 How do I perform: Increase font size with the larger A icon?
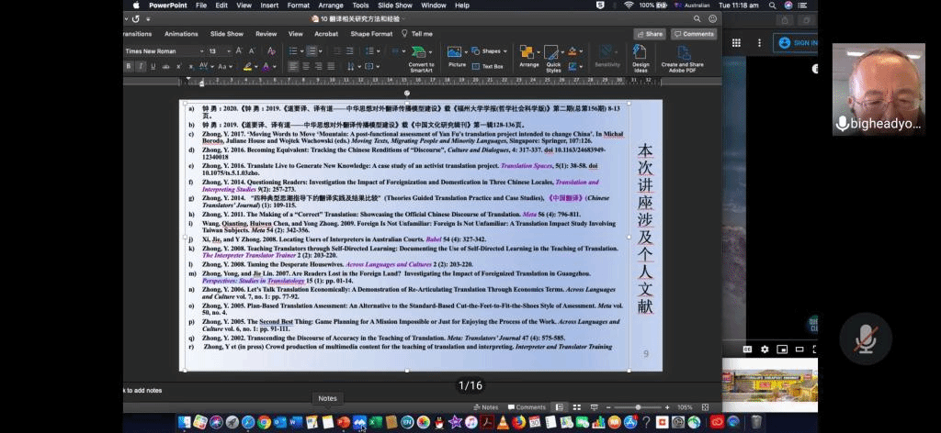click(239, 50)
